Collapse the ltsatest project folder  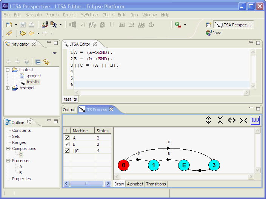8,70
